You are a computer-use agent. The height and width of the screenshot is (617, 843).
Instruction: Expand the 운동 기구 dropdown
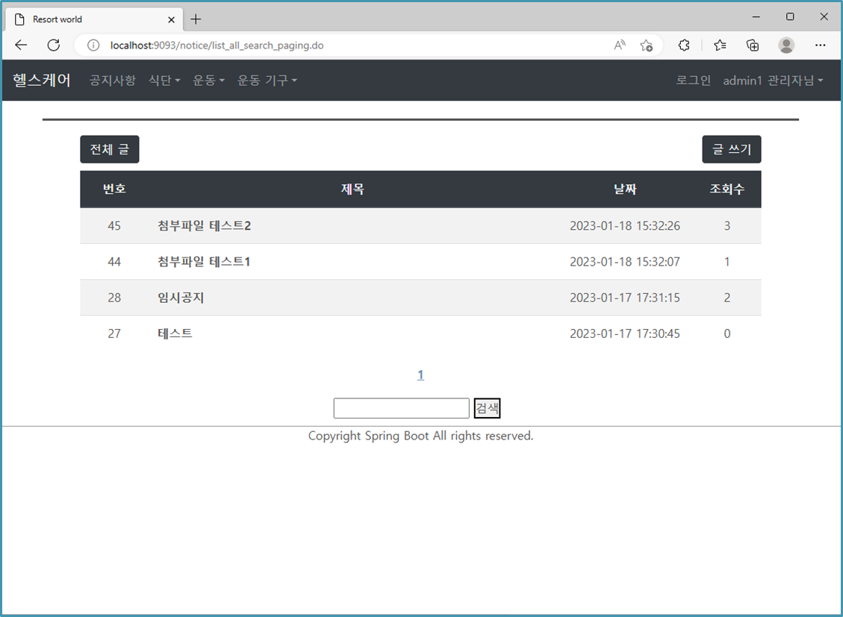click(267, 81)
